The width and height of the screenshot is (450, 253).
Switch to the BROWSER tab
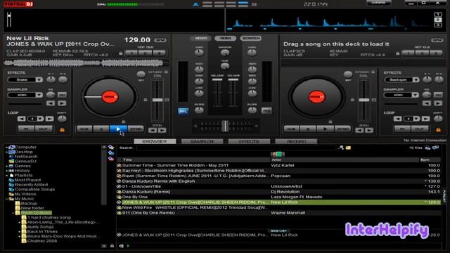tap(155, 141)
